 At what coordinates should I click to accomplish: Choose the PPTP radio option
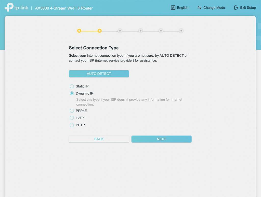[x=72, y=125]
